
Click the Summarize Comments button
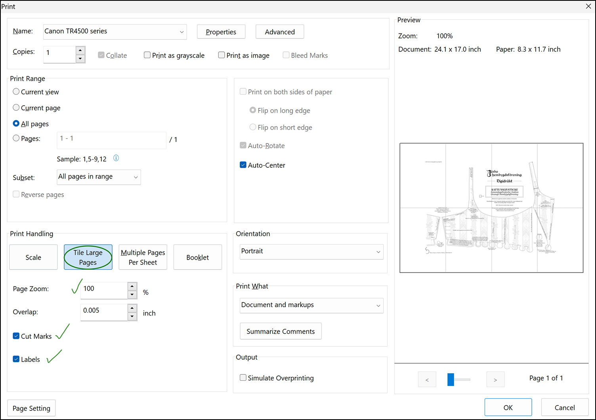pos(281,331)
